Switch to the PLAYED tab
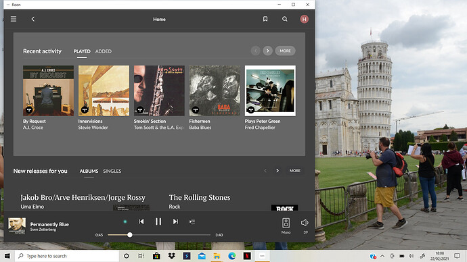 82,51
